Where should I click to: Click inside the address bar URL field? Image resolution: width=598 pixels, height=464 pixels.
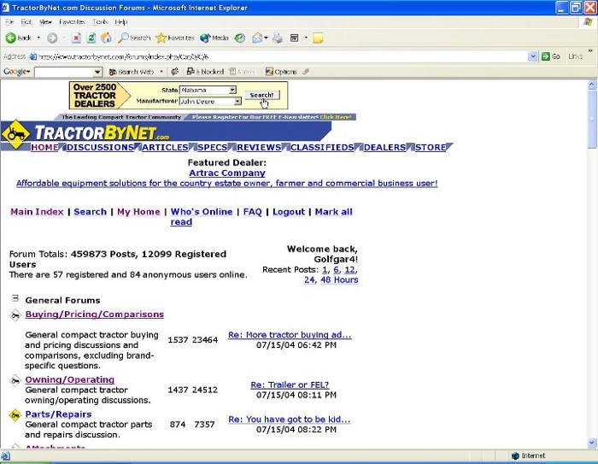point(278,57)
